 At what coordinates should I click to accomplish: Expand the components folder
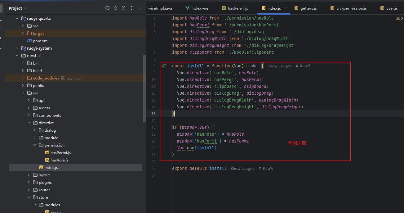click(x=29, y=115)
